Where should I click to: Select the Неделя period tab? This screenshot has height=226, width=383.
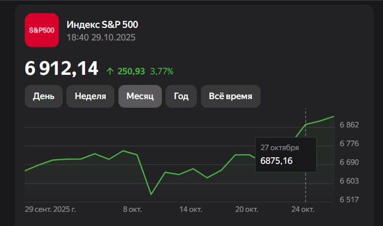click(90, 96)
